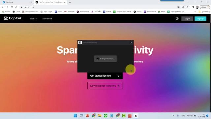Open the Download link in the header
This screenshot has width=211, height=119.
(47, 19)
